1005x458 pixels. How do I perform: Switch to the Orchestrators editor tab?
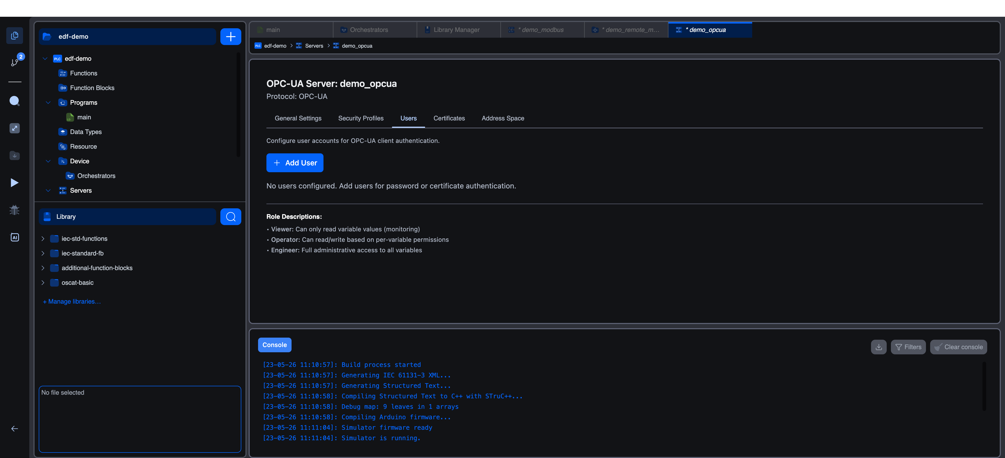pyautogui.click(x=375, y=30)
